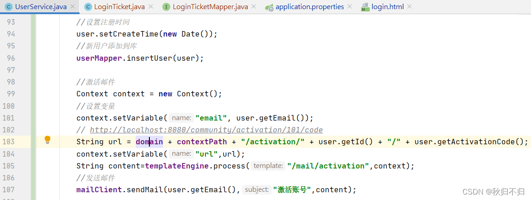Click line number 96 in the gutter
The image size is (531, 200).
point(11,58)
